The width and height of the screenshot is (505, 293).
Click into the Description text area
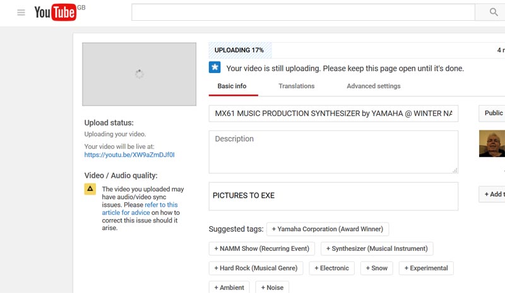point(333,152)
